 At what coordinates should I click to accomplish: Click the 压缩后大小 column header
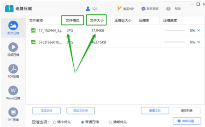(123, 21)
